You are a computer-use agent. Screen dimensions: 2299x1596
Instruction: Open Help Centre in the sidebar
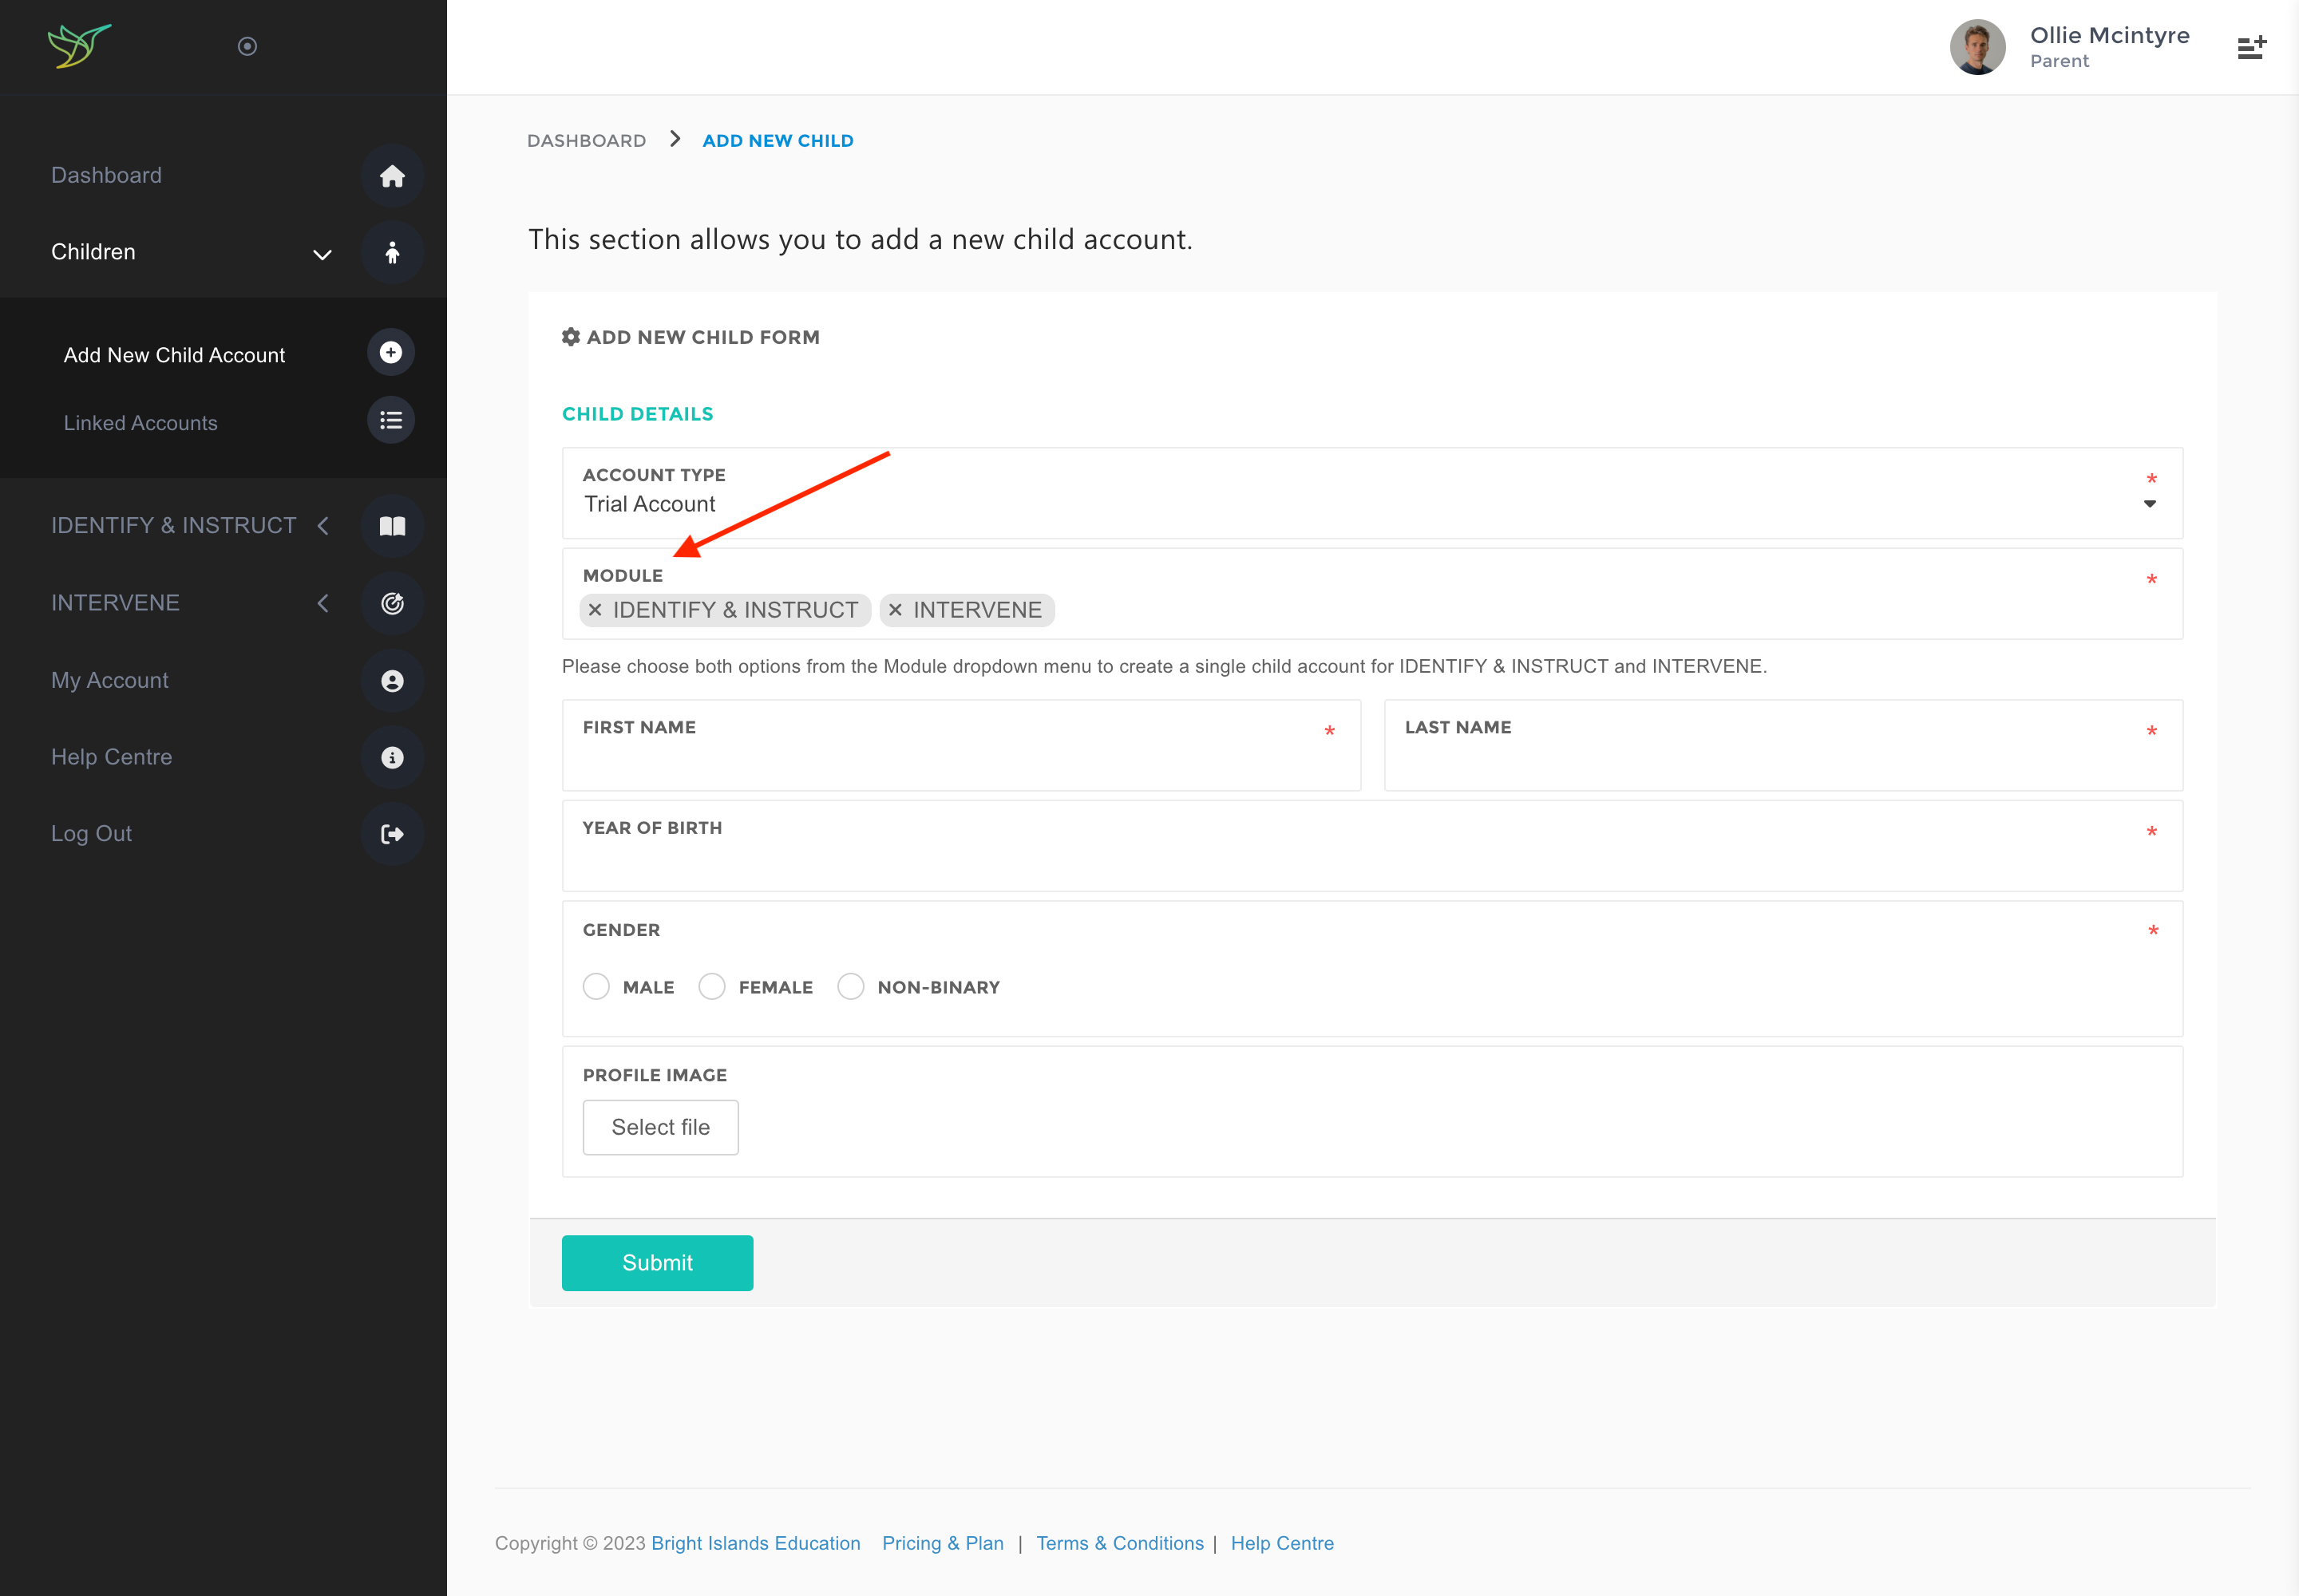112,757
